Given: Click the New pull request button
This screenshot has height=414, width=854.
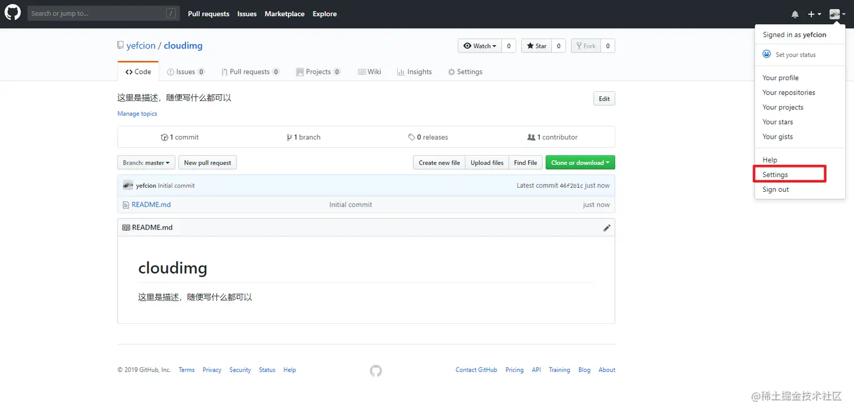Looking at the screenshot, I should coord(208,162).
